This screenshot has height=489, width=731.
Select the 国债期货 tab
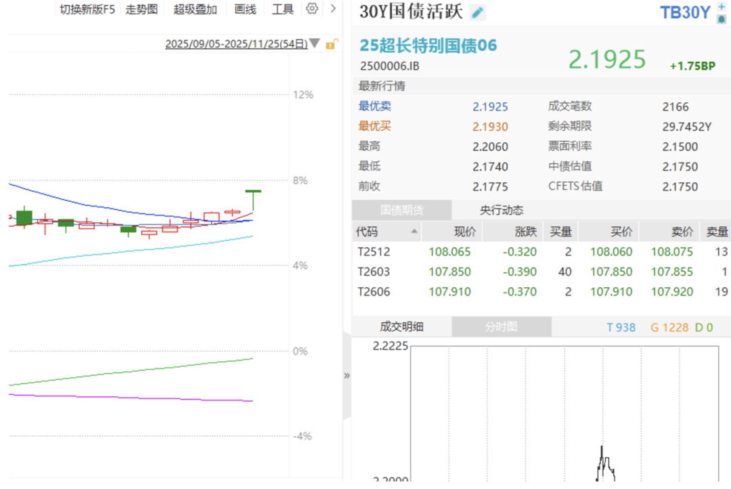[x=402, y=210]
